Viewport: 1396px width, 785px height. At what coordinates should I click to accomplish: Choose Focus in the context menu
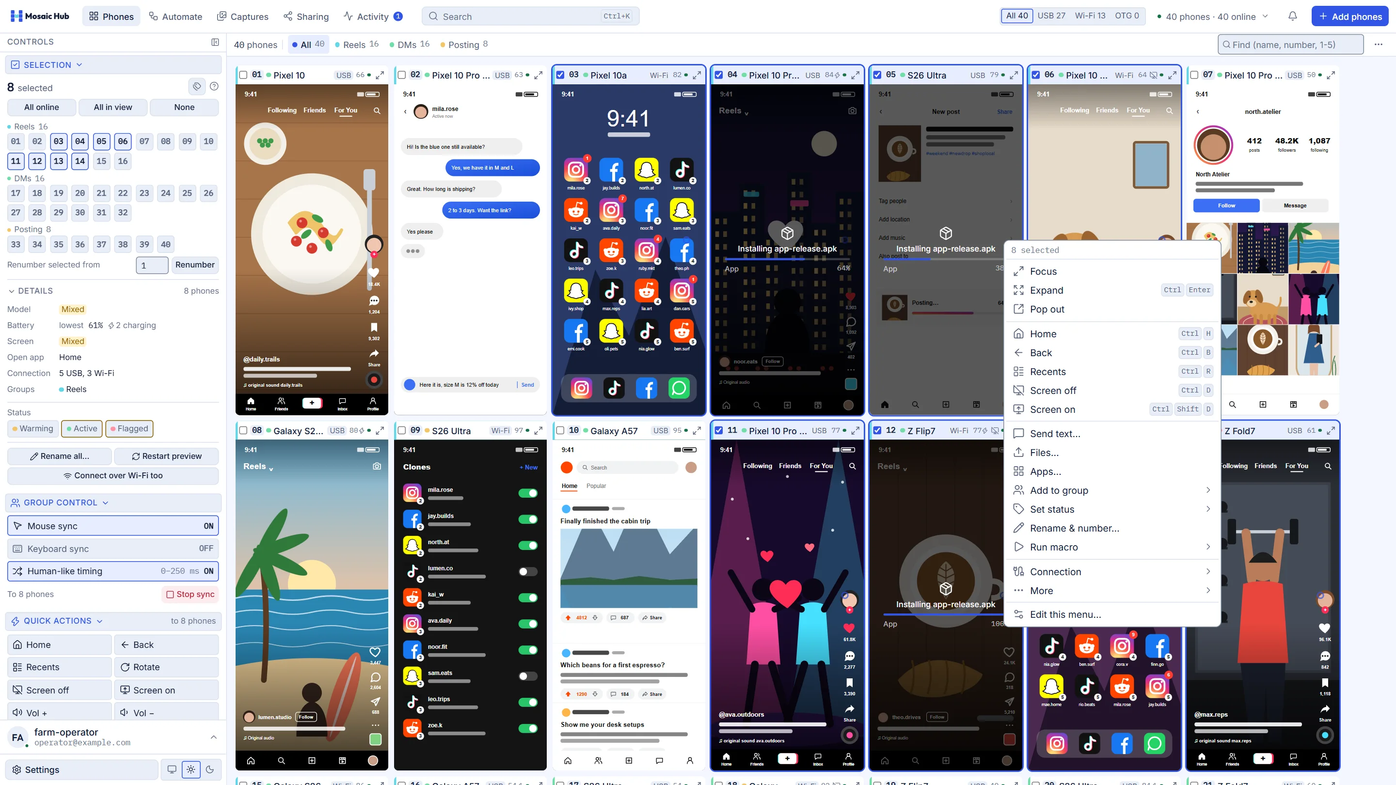coord(1112,271)
